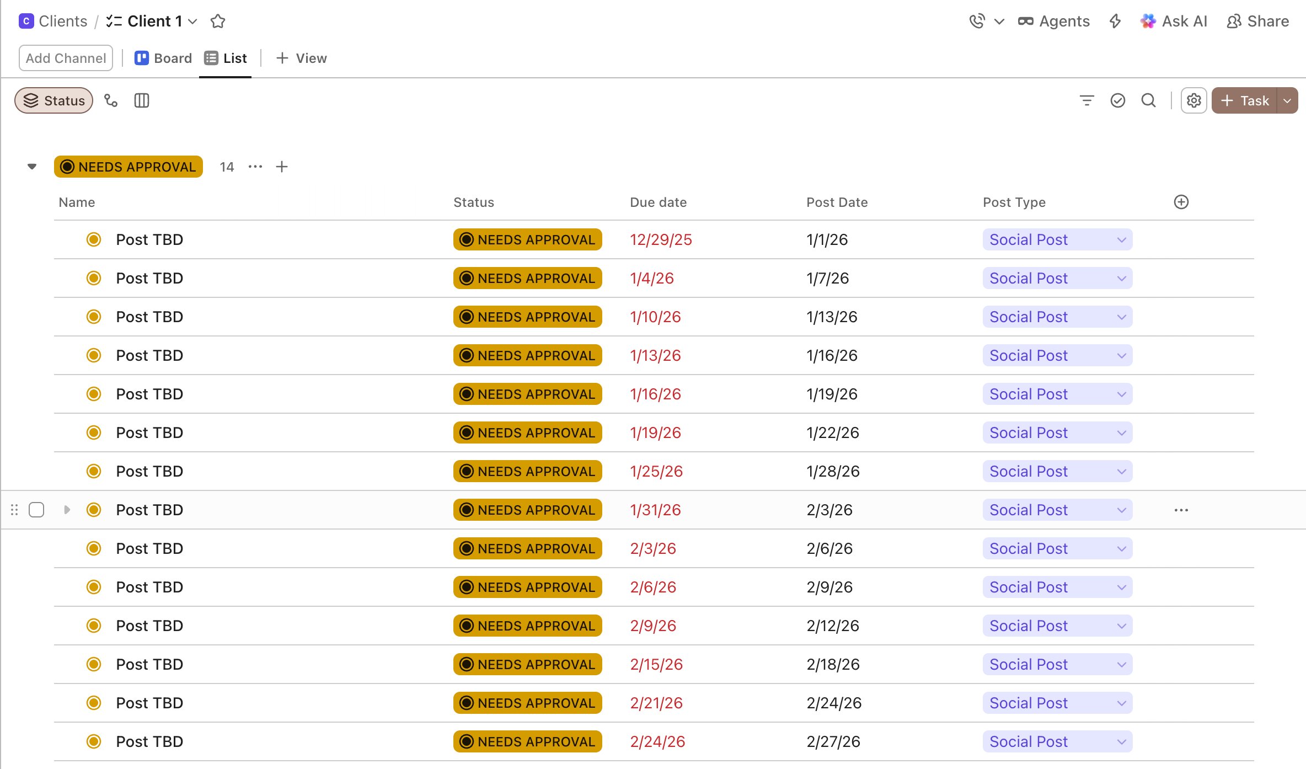
Task: Click the search magnifier icon
Action: tap(1149, 100)
